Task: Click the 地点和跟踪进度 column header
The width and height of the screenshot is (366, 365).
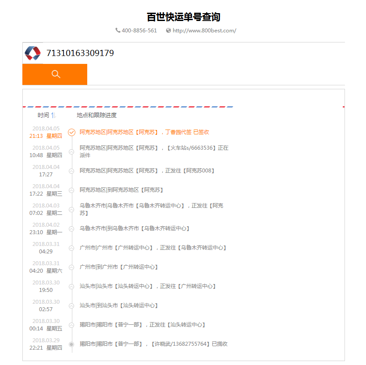Action: click(x=96, y=115)
